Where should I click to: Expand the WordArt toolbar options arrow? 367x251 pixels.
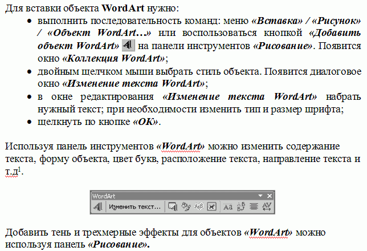pos(260,196)
